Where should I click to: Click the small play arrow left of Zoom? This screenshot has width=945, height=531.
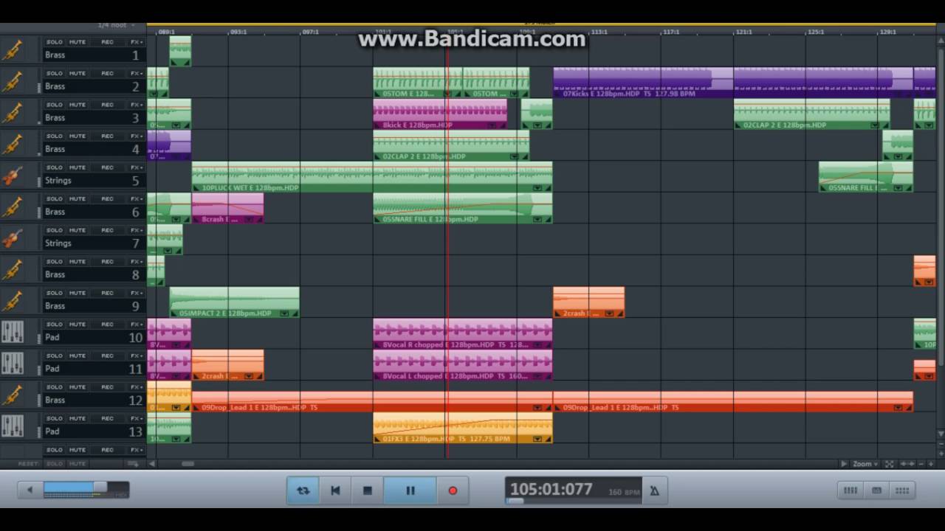[844, 464]
